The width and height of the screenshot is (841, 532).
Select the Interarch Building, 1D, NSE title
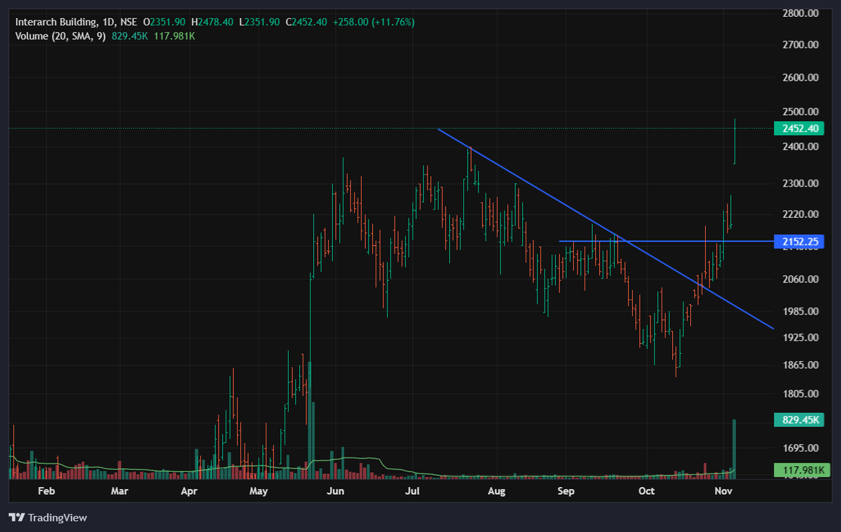click(x=76, y=22)
